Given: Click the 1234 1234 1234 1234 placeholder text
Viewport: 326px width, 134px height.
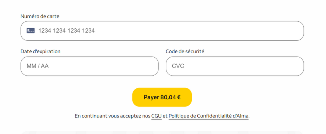Looking at the screenshot, I should tap(66, 31).
